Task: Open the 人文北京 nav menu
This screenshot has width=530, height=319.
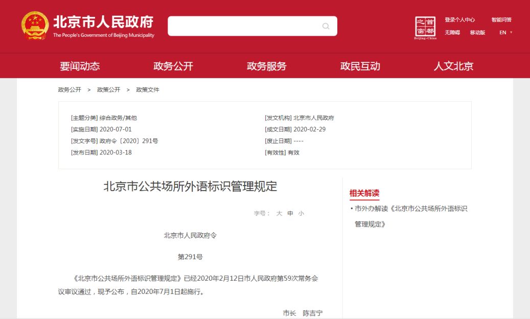Action: (x=453, y=66)
